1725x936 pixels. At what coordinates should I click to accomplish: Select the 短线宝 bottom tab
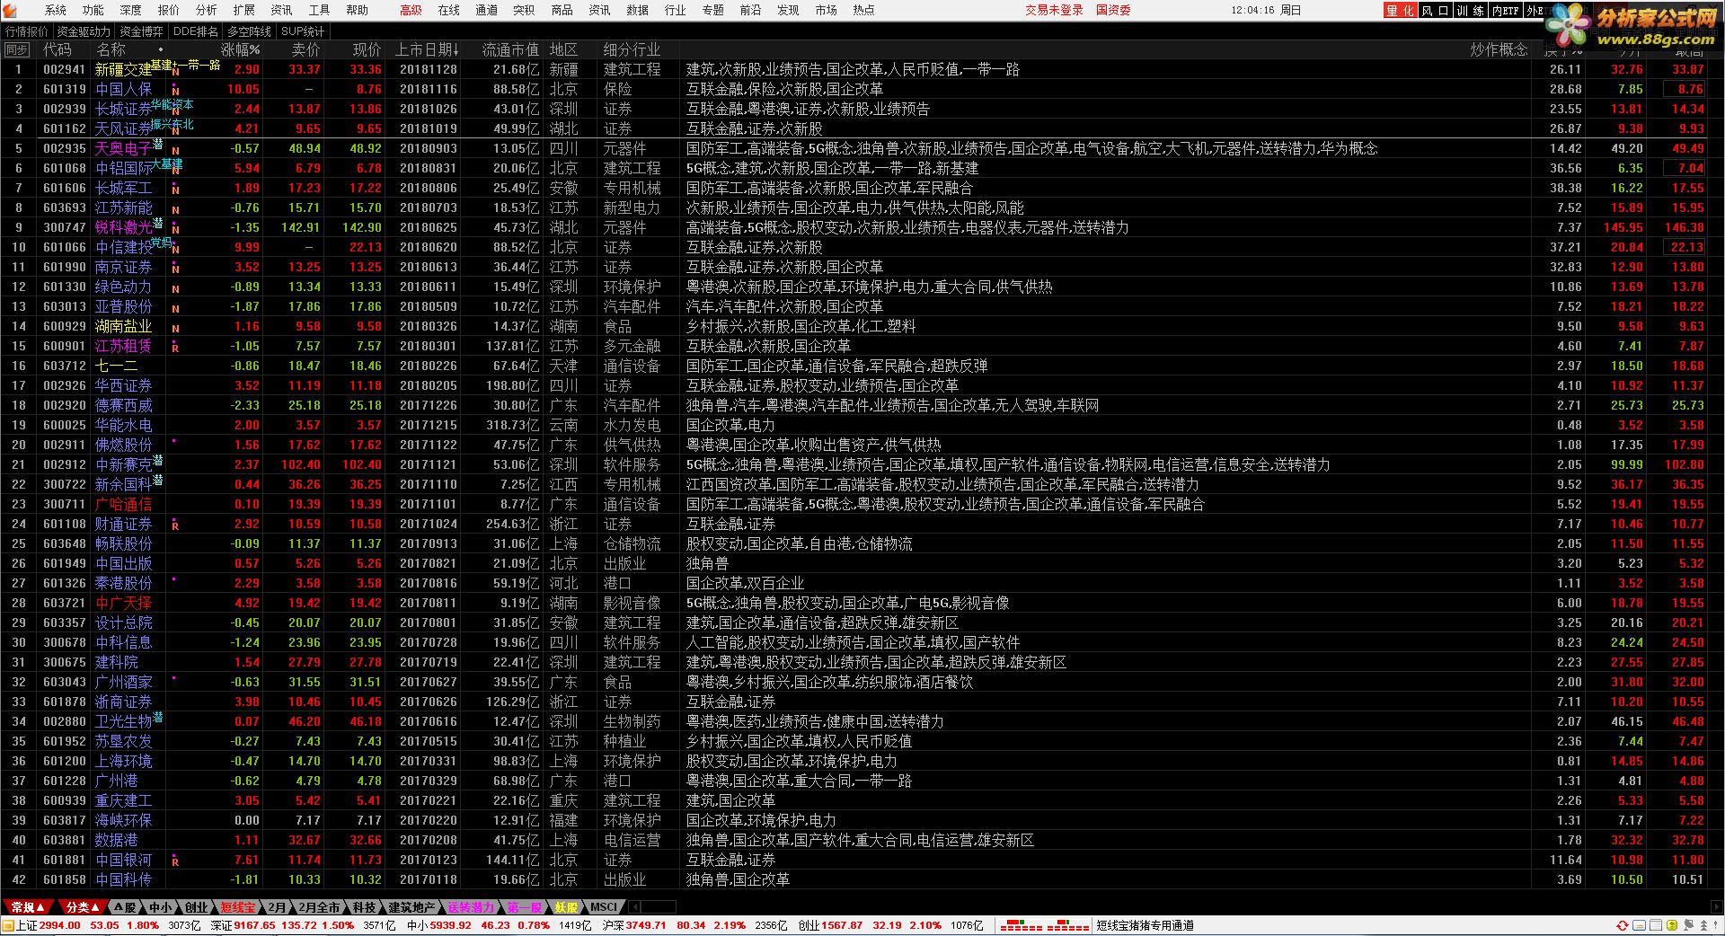click(238, 907)
